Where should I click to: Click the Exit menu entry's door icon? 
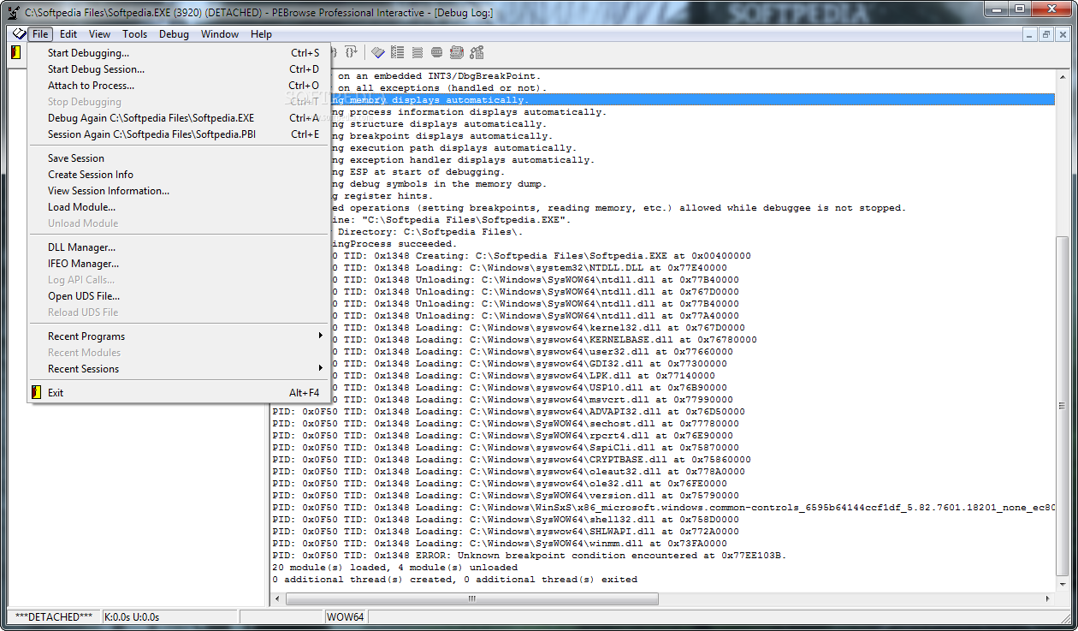point(36,393)
